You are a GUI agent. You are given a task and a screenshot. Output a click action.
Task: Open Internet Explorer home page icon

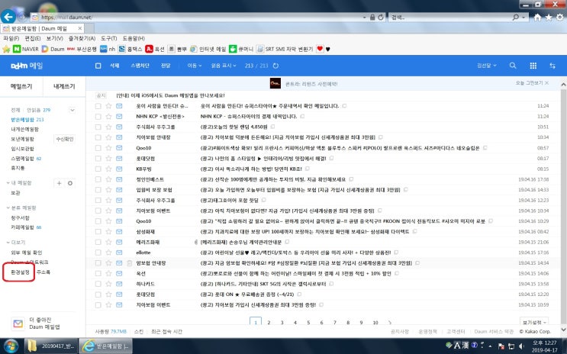538,17
